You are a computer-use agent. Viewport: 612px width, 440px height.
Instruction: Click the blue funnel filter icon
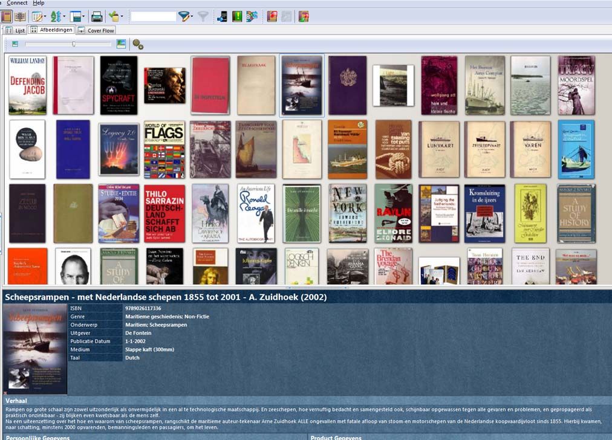click(x=183, y=16)
